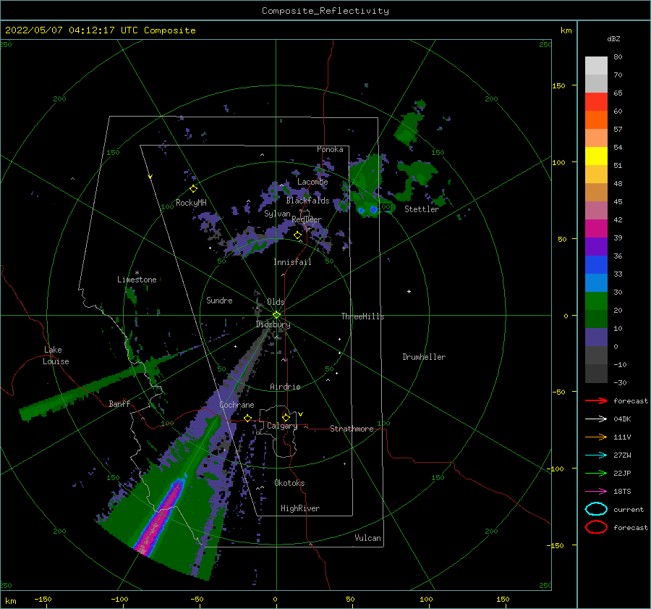Click the dBZ legend heading
Image resolution: width=651 pixels, height=609 pixels.
tap(613, 38)
